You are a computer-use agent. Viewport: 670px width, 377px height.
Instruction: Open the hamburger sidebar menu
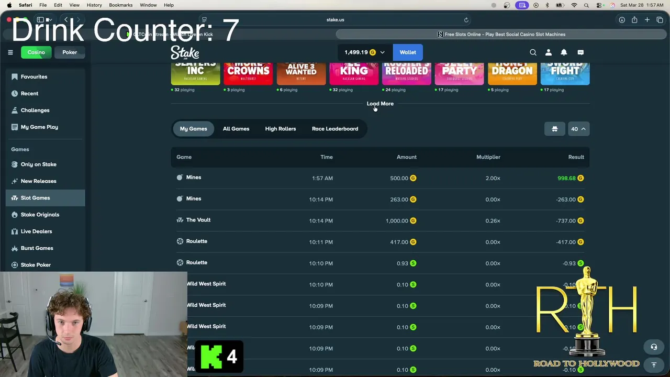pos(10,52)
